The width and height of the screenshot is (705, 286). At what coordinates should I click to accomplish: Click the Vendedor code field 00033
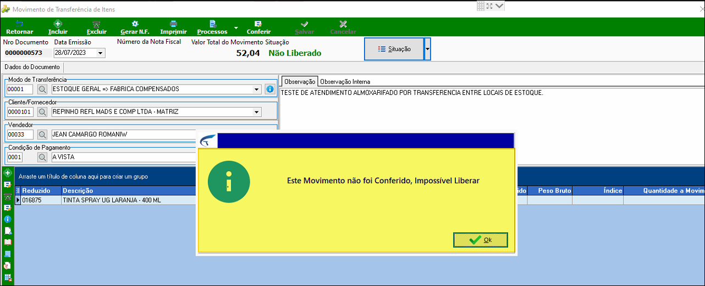tap(19, 134)
